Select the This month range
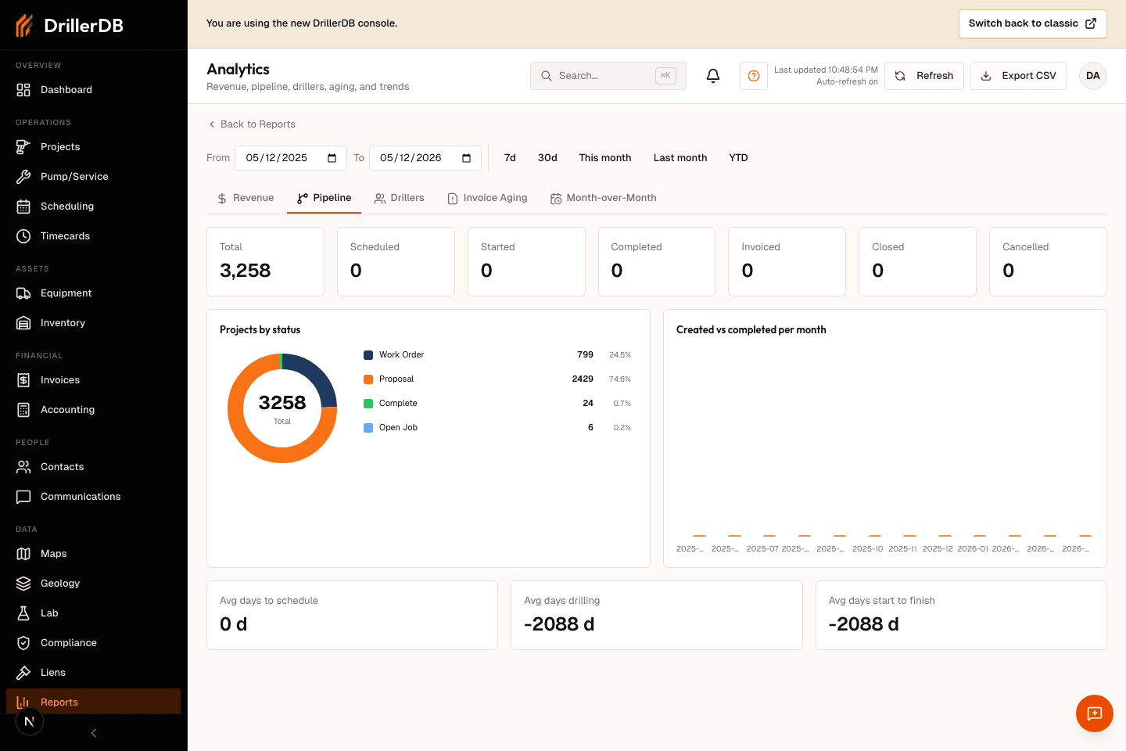1126x751 pixels. tap(605, 158)
